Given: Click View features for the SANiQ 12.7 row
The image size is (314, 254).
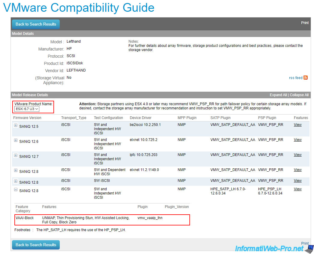Looking at the screenshot, I should [297, 155].
